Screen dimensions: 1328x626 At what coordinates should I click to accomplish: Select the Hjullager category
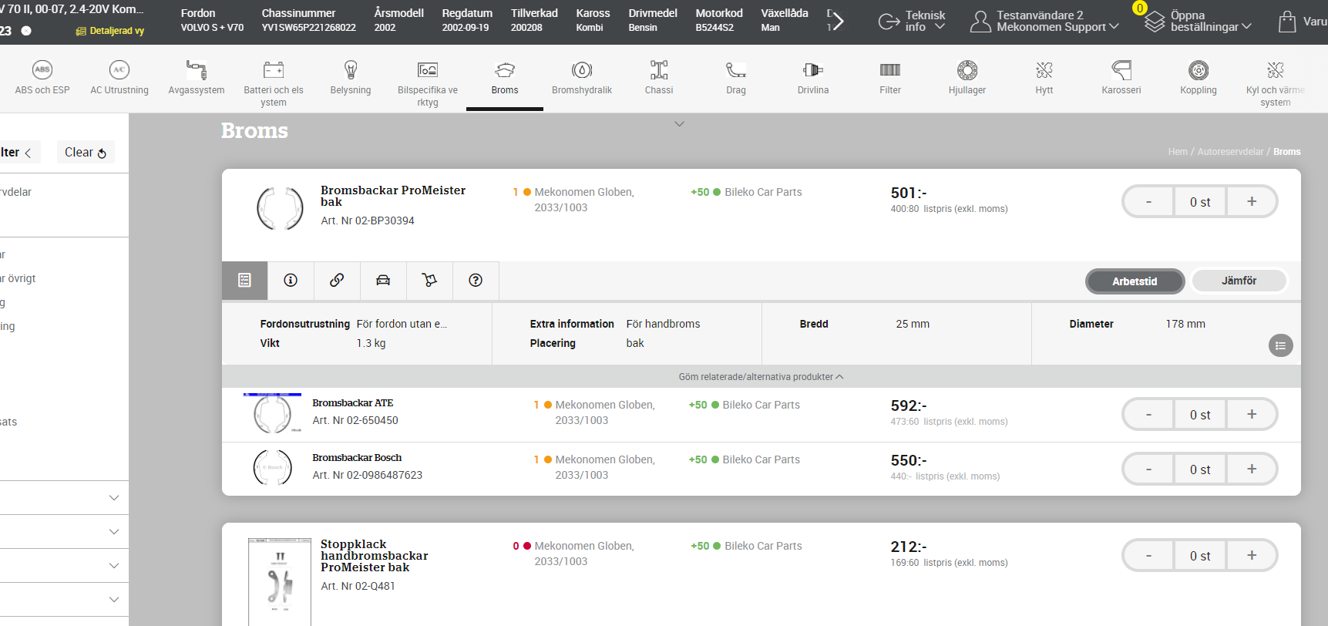[967, 78]
